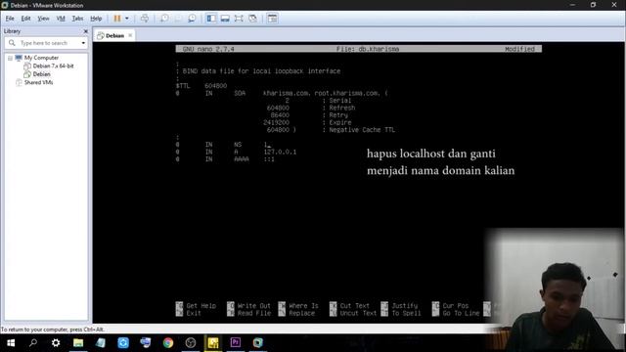Select Debian 7.x 64-bit VM
The width and height of the screenshot is (626, 352).
[x=53, y=66]
